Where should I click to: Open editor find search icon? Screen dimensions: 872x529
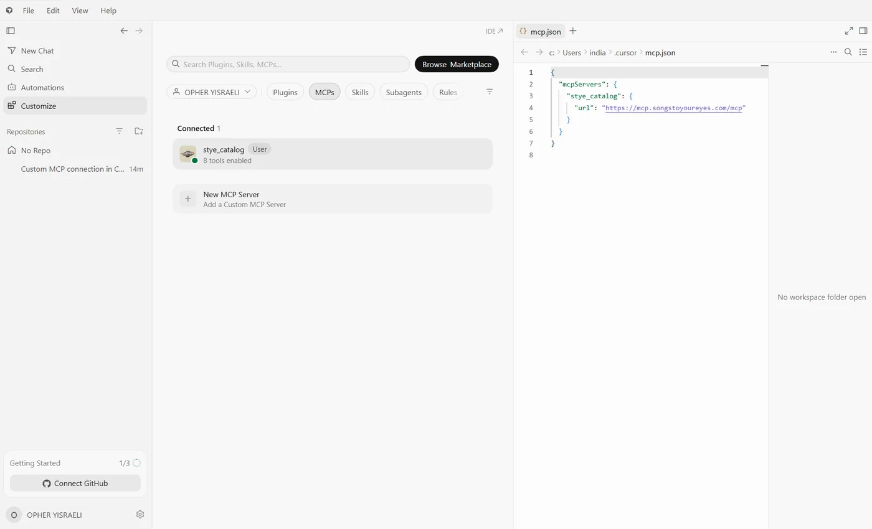pyautogui.click(x=848, y=52)
